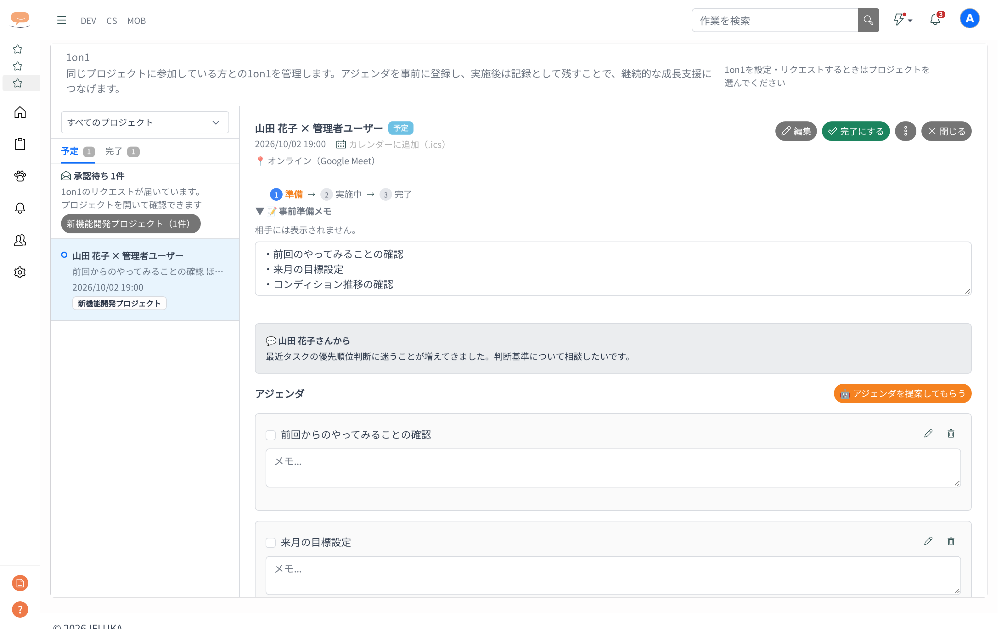Click the home icon in sidebar

tap(20, 112)
